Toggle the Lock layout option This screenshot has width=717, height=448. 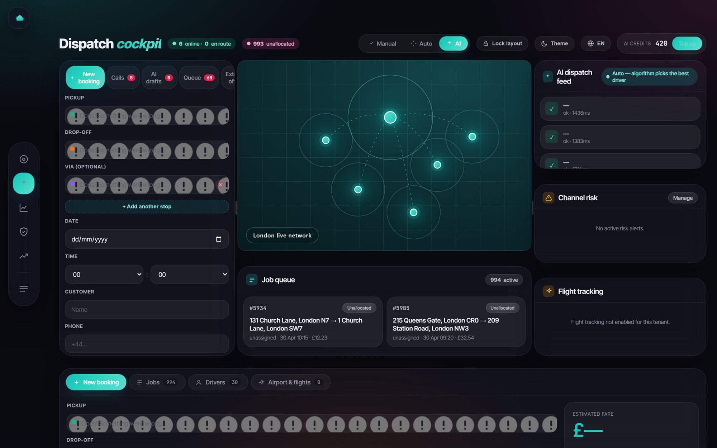point(502,43)
